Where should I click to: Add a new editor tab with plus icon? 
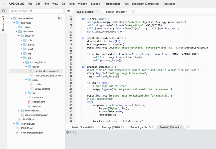click(x=133, y=11)
